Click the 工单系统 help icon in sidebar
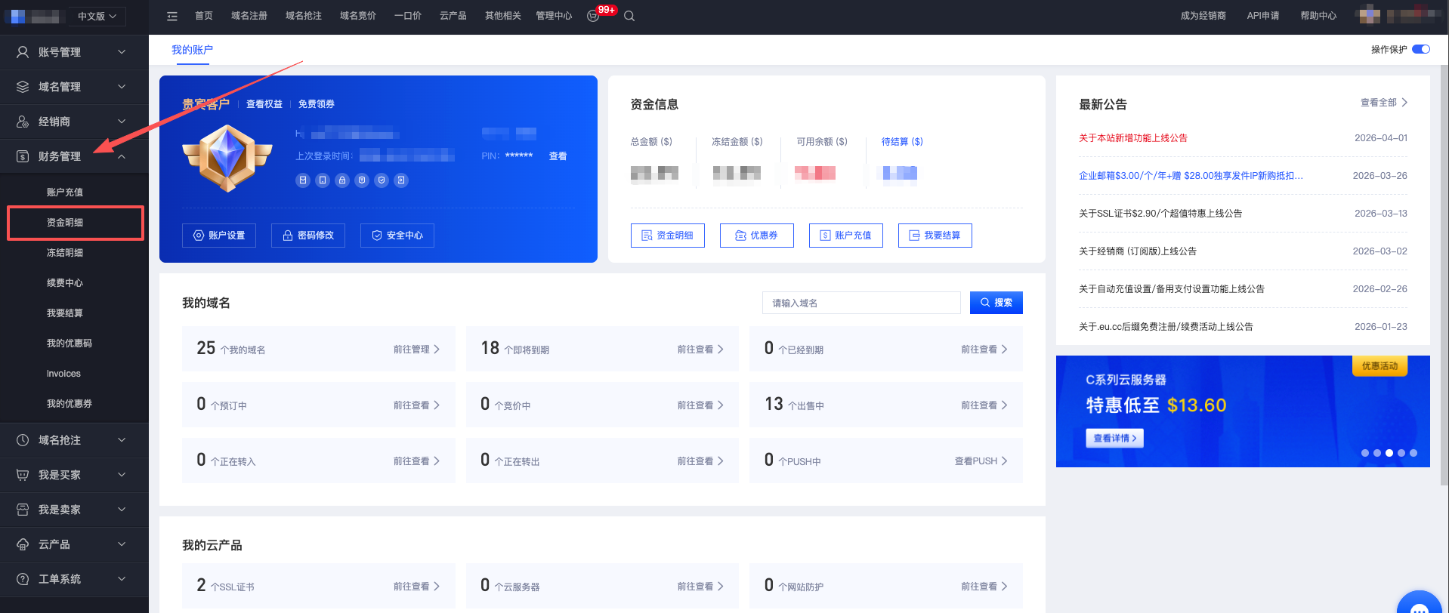 tap(23, 579)
